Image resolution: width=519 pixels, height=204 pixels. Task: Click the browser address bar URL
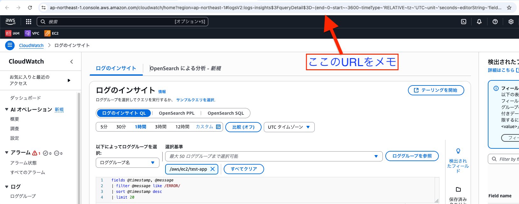click(x=276, y=8)
